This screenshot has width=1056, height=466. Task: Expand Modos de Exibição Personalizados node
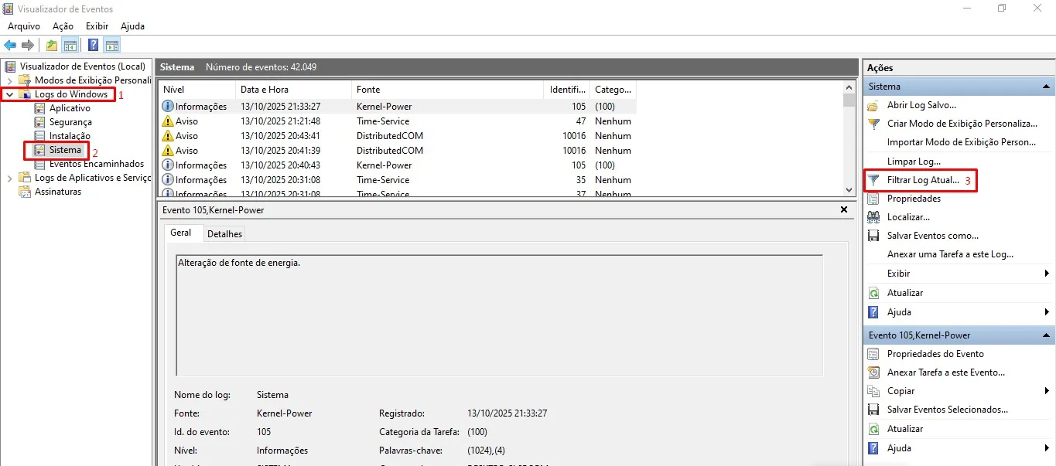(9, 80)
